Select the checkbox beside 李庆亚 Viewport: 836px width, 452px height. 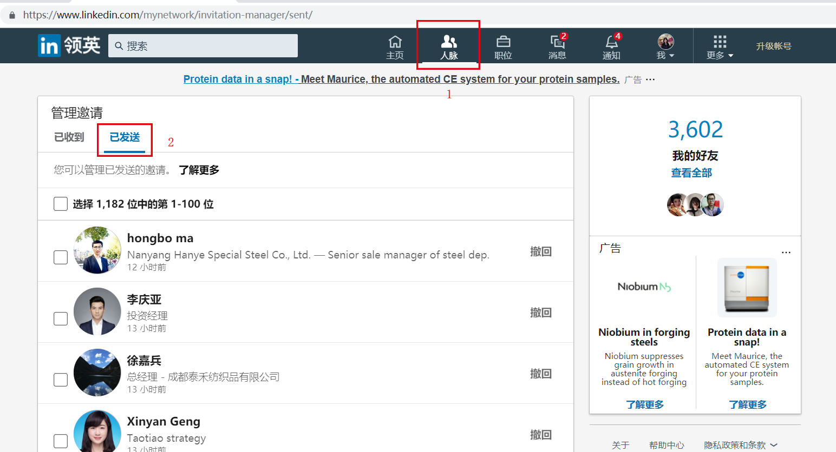61,318
